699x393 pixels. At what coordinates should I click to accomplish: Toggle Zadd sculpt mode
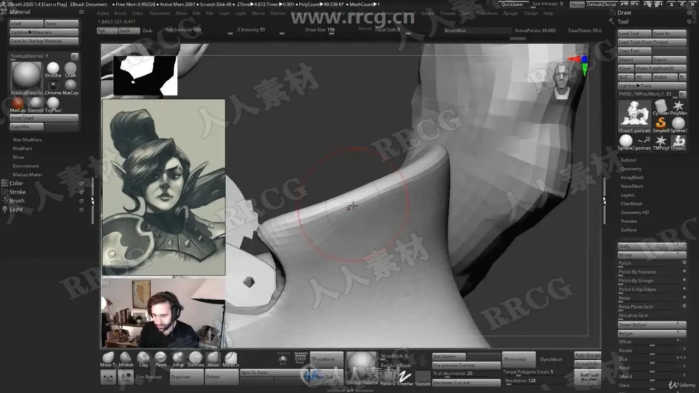pyautogui.click(x=129, y=31)
